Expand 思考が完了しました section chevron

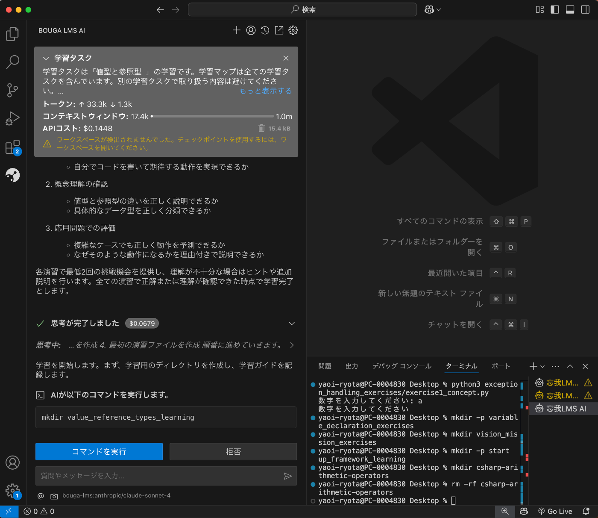point(292,324)
